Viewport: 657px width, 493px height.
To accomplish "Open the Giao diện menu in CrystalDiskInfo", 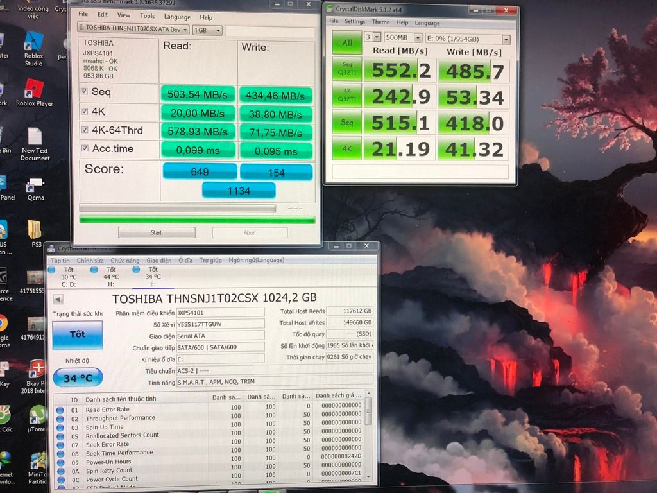I will [x=159, y=261].
